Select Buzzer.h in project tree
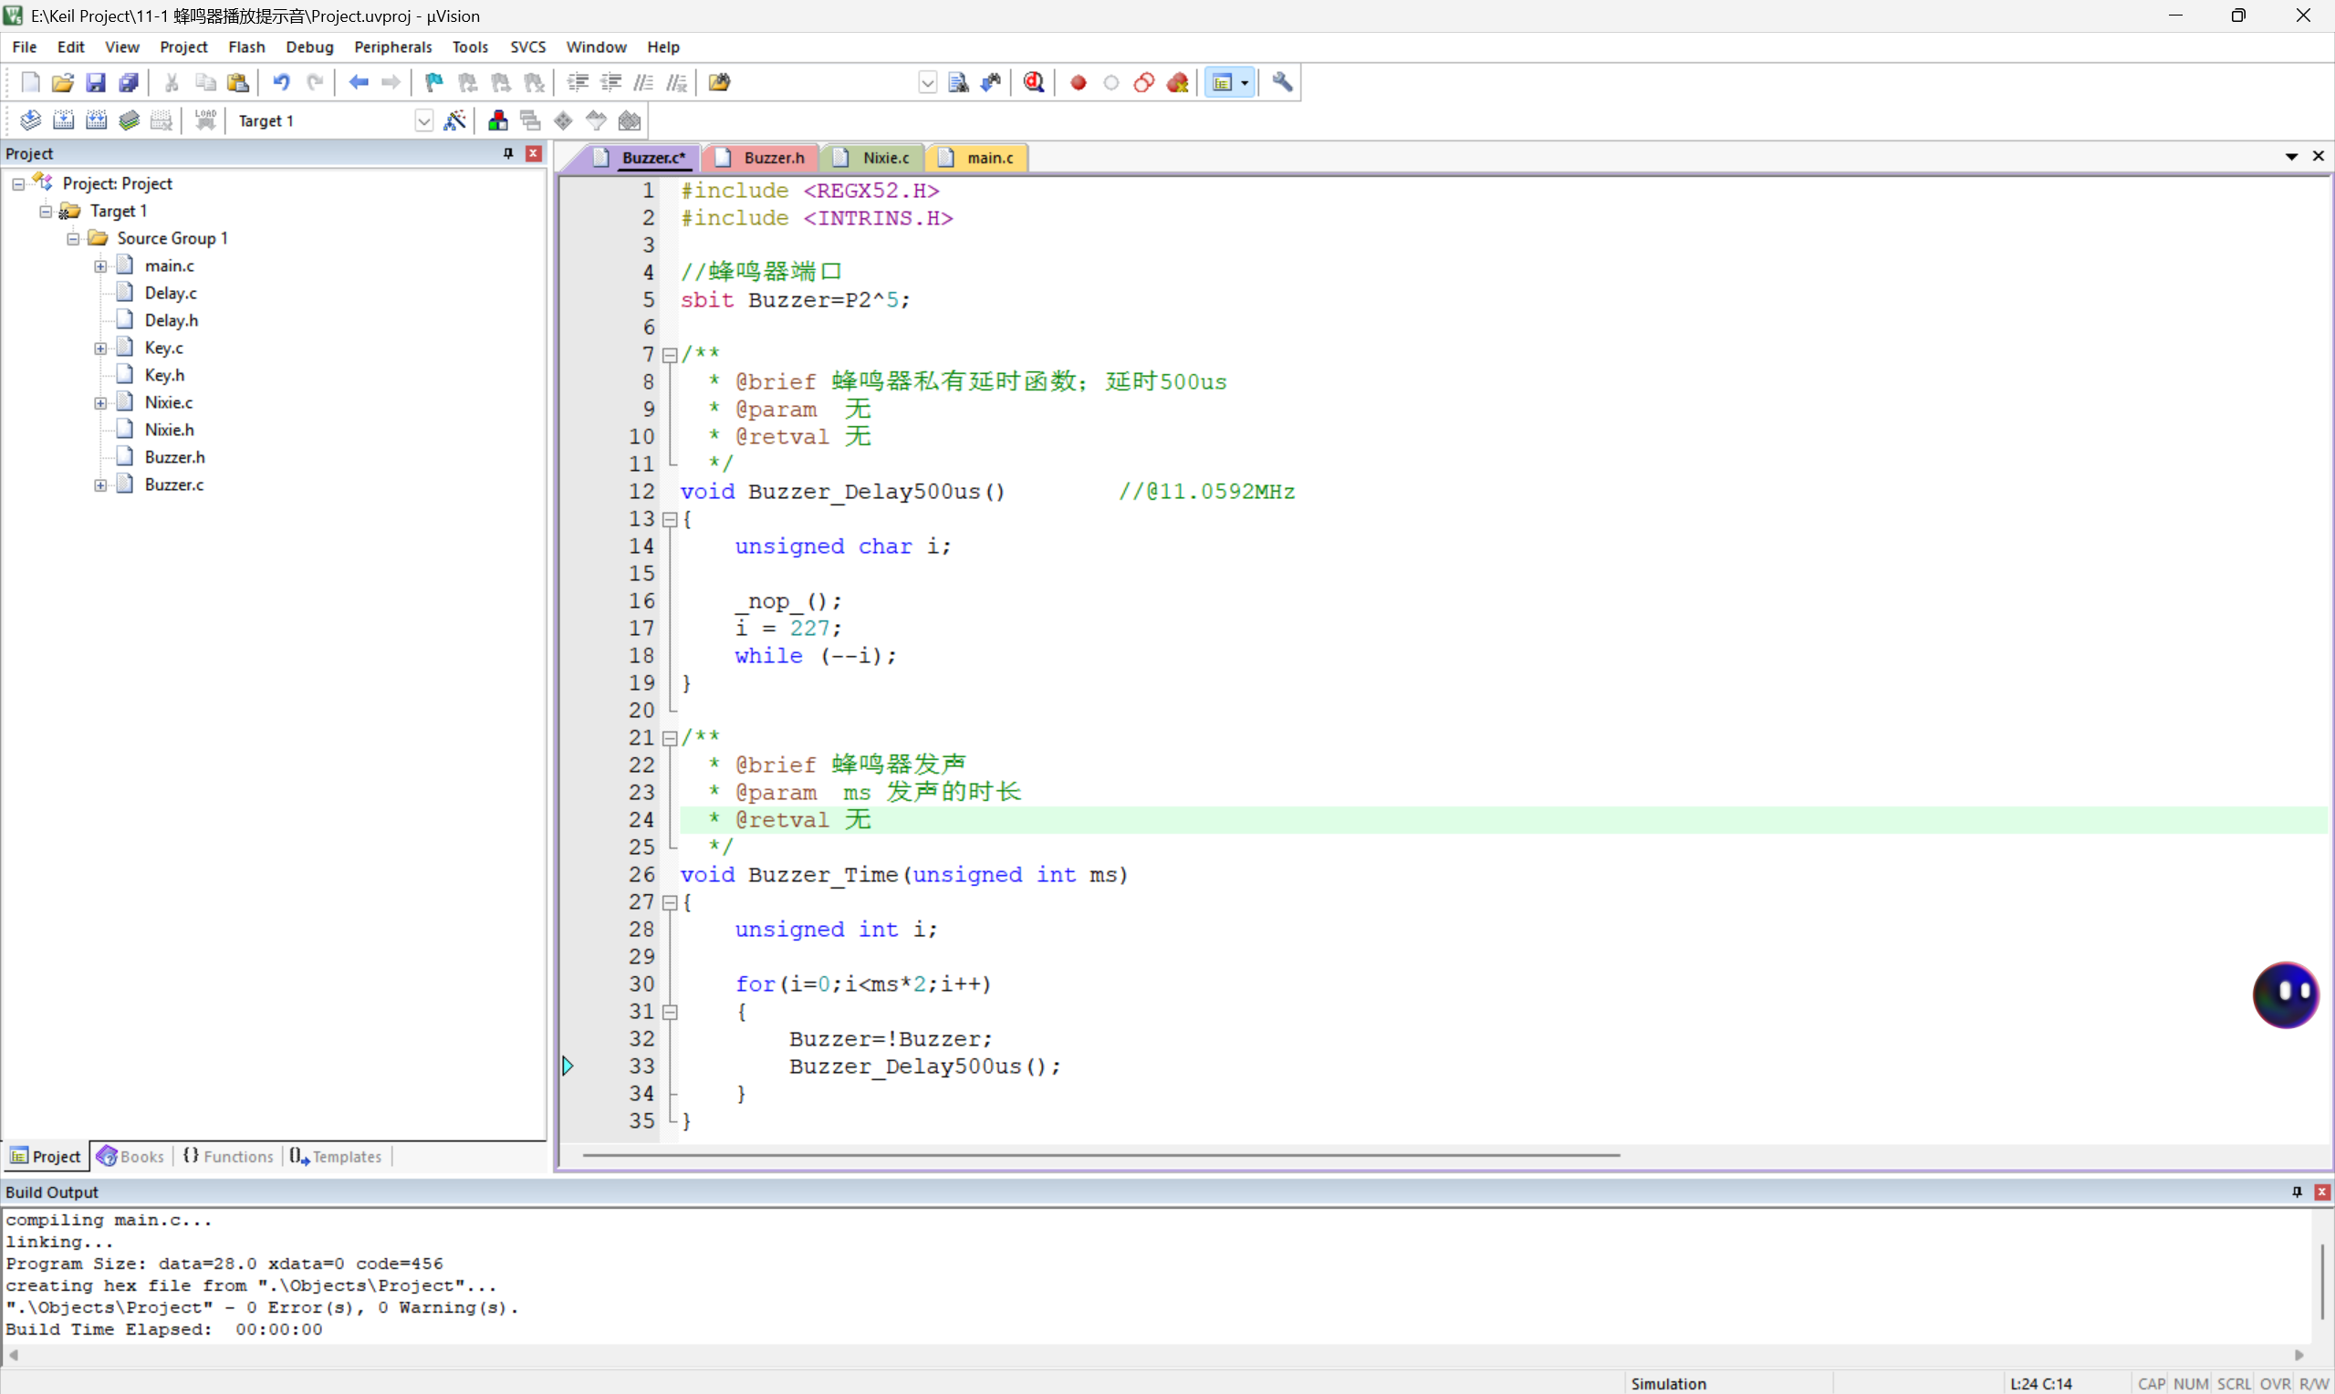The width and height of the screenshot is (2335, 1394). coord(174,457)
